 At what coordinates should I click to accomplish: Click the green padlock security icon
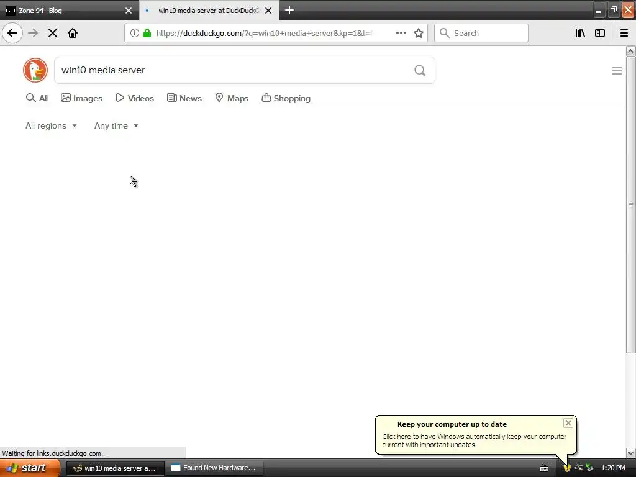tap(147, 33)
